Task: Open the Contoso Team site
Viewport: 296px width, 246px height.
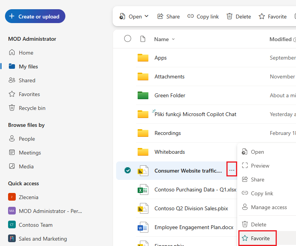Action: [x=30, y=224]
